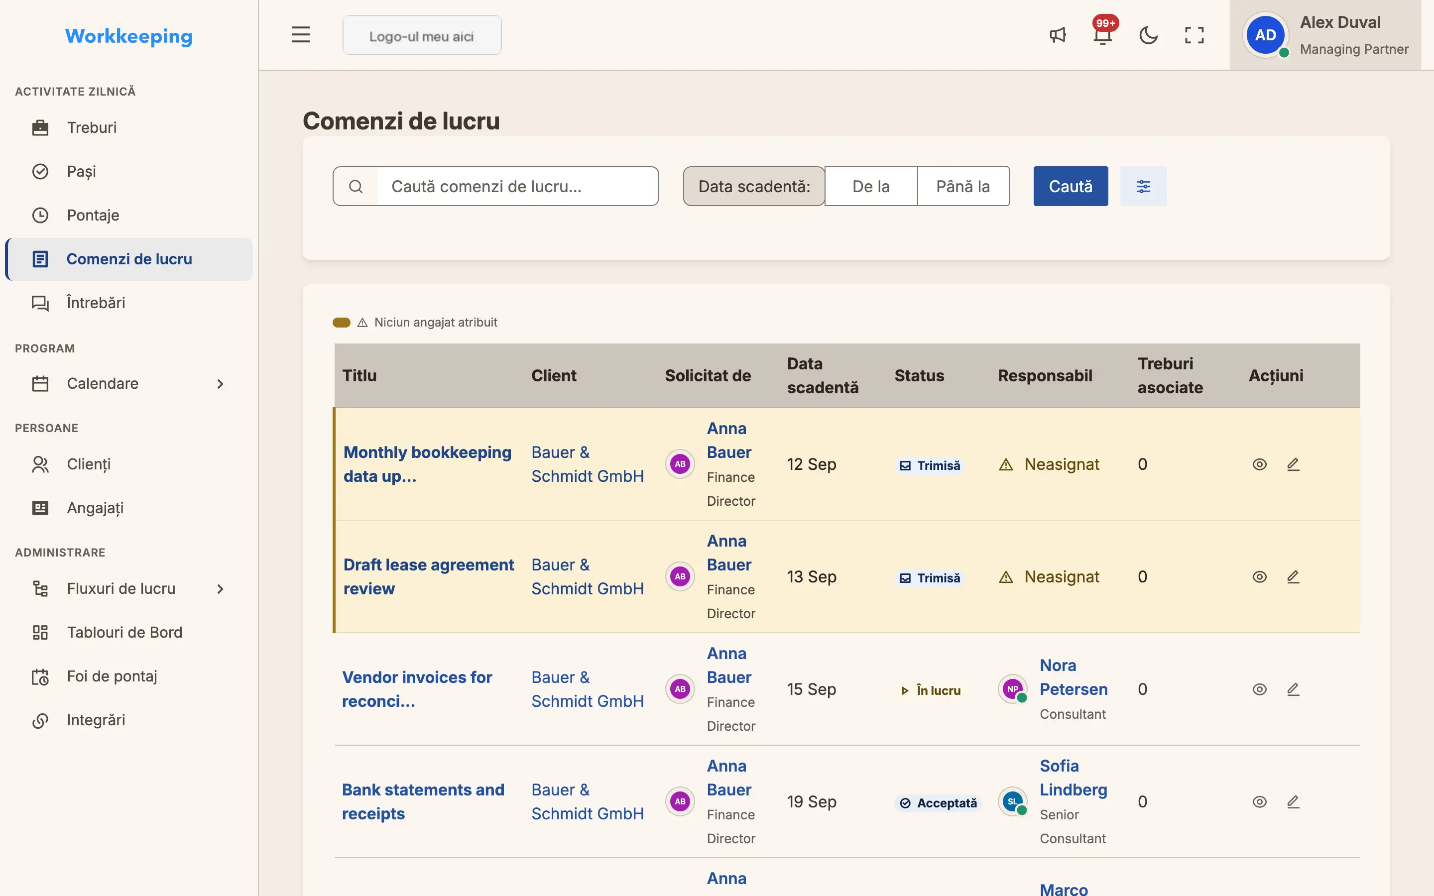This screenshot has width=1434, height=896.
Task: Open advanced filters sliders icon
Action: click(1143, 186)
